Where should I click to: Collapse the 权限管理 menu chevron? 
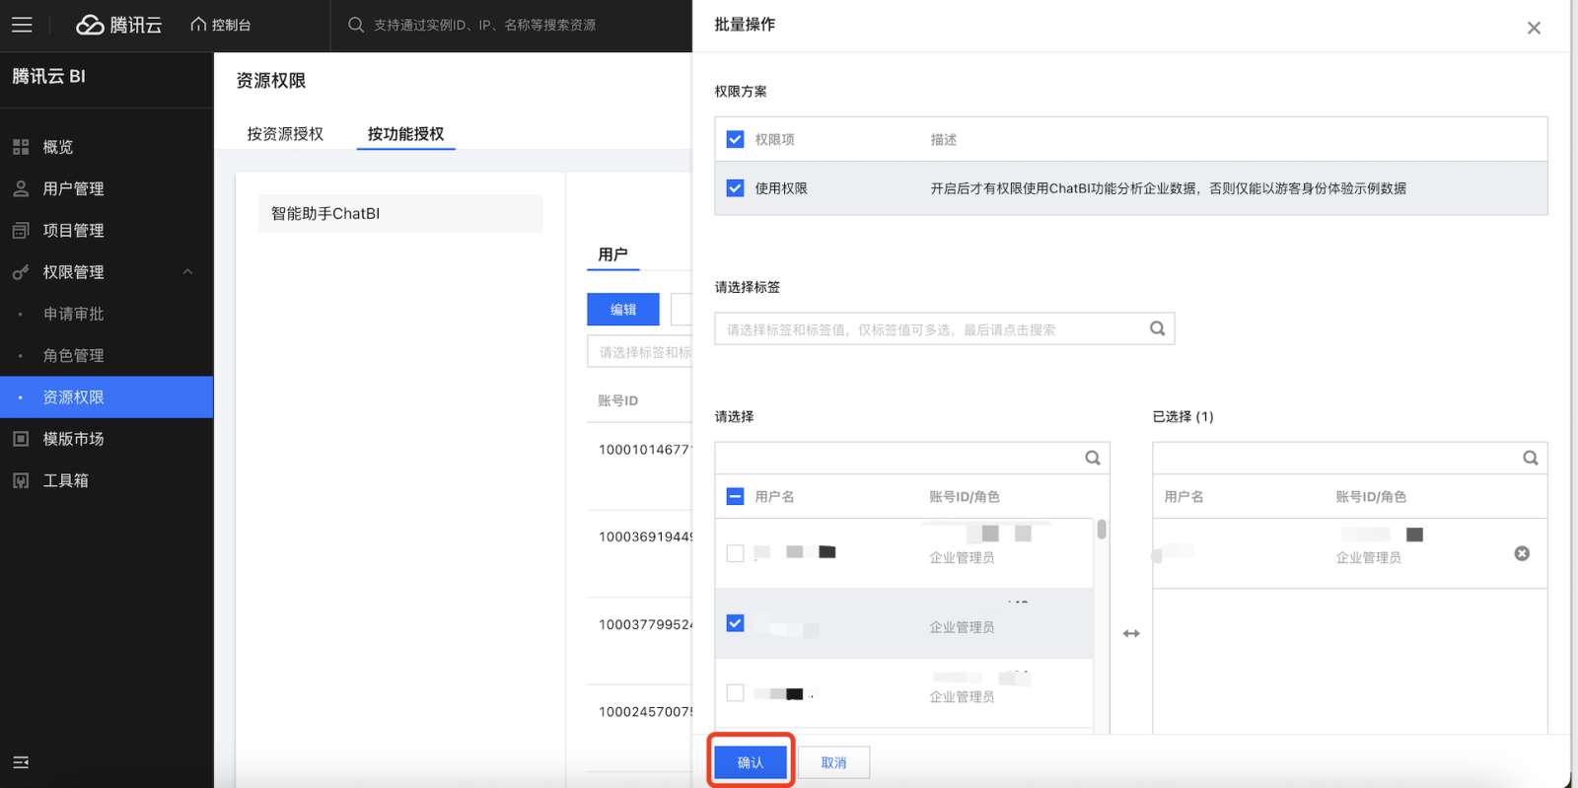[x=187, y=272]
